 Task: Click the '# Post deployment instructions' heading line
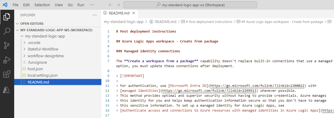click(x=146, y=32)
